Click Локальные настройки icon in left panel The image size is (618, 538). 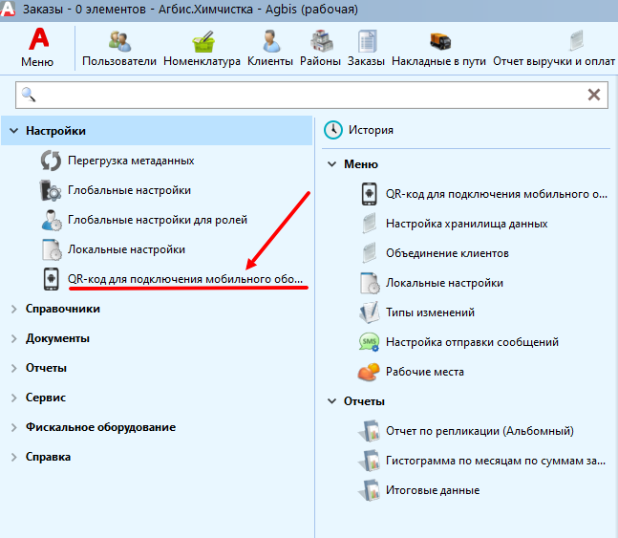pos(52,249)
